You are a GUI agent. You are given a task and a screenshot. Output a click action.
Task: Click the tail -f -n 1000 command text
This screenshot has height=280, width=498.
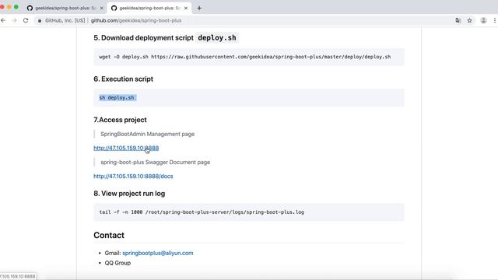coord(202,212)
